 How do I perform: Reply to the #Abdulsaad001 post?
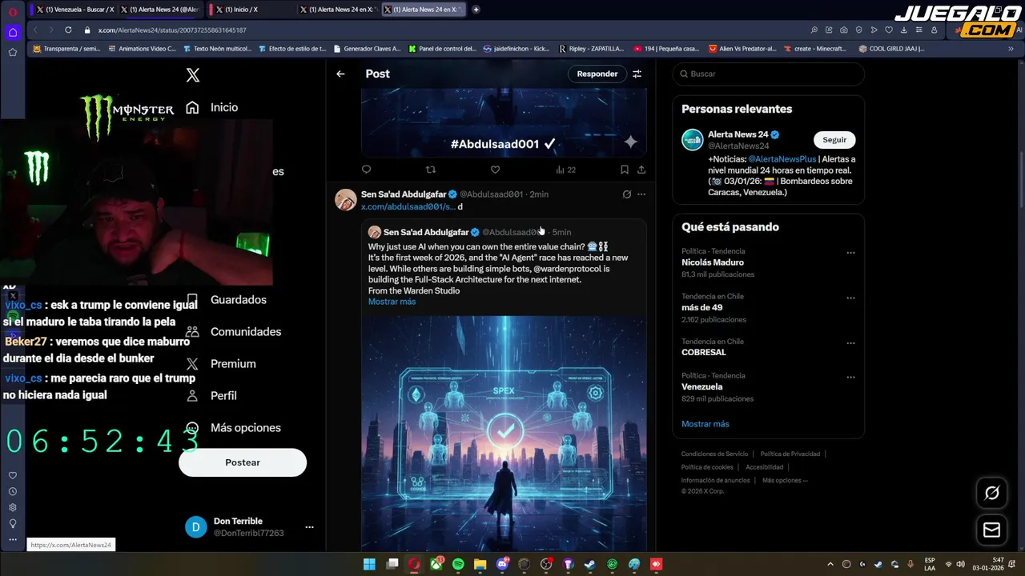point(367,170)
